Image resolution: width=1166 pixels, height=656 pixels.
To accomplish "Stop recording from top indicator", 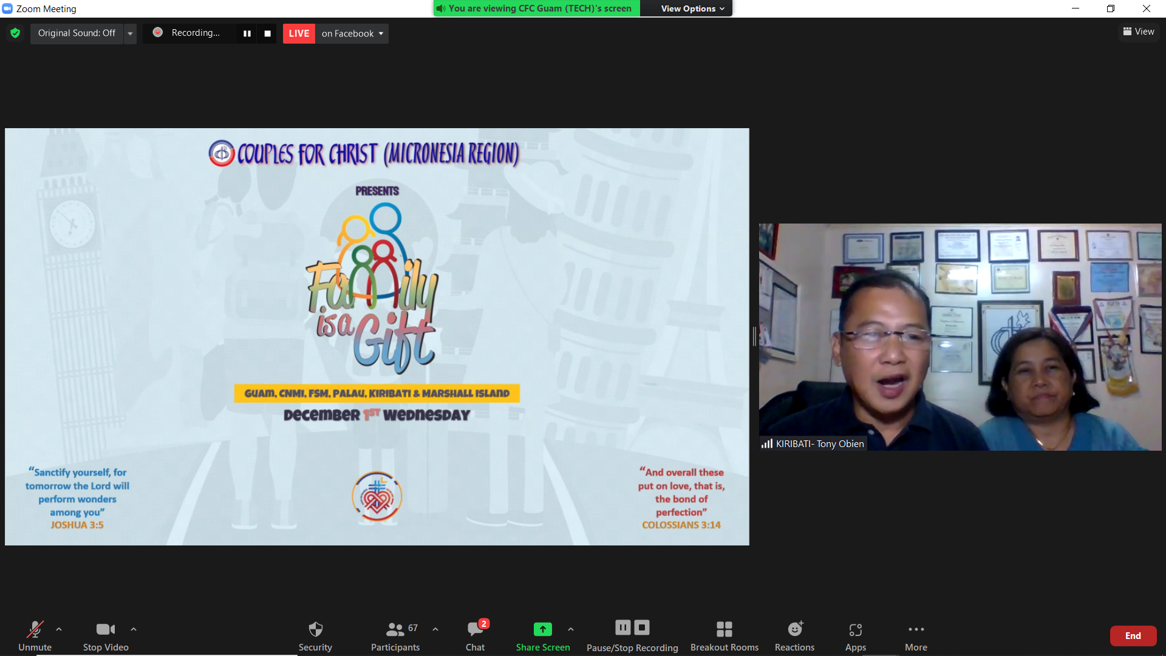I will (267, 33).
